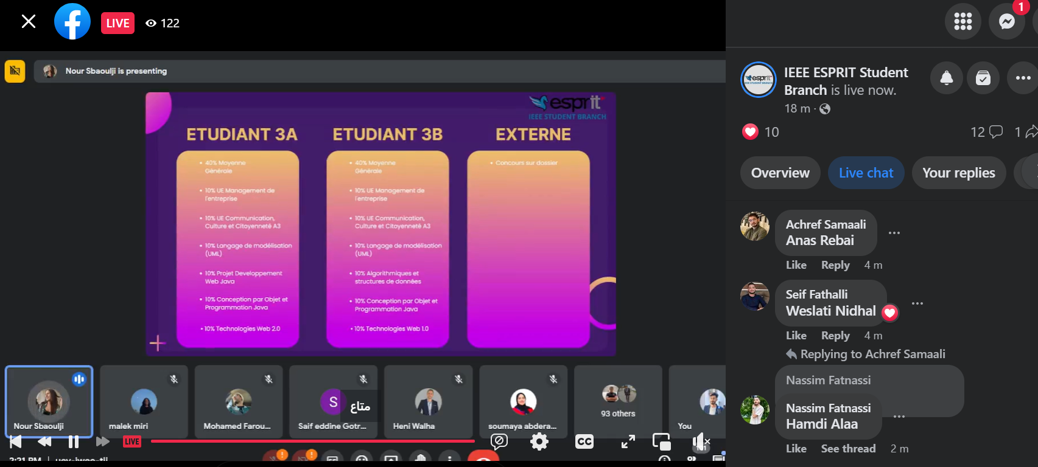Open the 93 others tile
Image resolution: width=1038 pixels, height=467 pixels.
coord(618,401)
